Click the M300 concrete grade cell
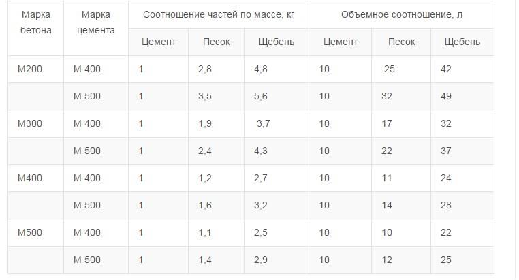The height and width of the screenshot is (280, 519). click(30, 124)
